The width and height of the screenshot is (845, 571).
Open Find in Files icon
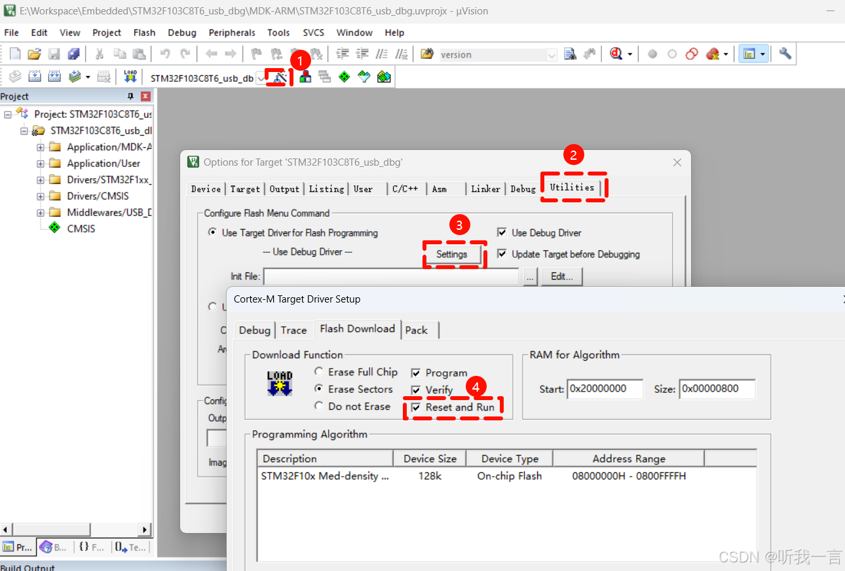point(428,54)
